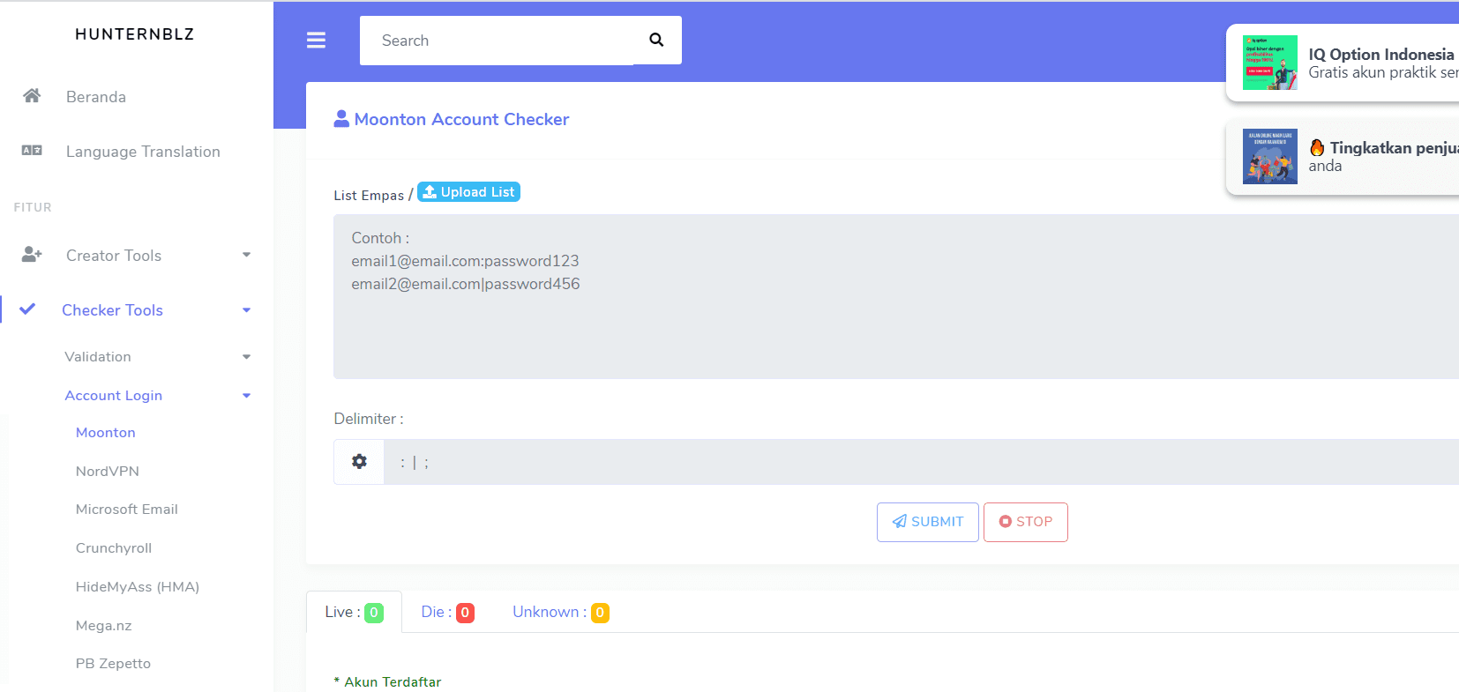Switch to the Die results tab
This screenshot has height=692, width=1459.
(448, 612)
